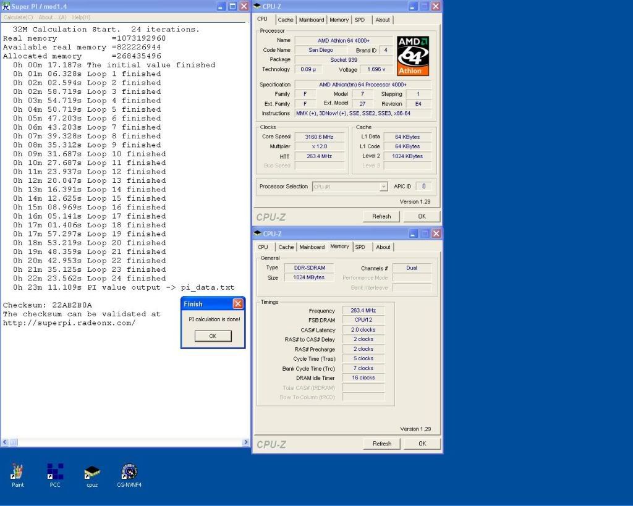Open the About menu in Super PI
633x506 pixels.
[53, 17]
